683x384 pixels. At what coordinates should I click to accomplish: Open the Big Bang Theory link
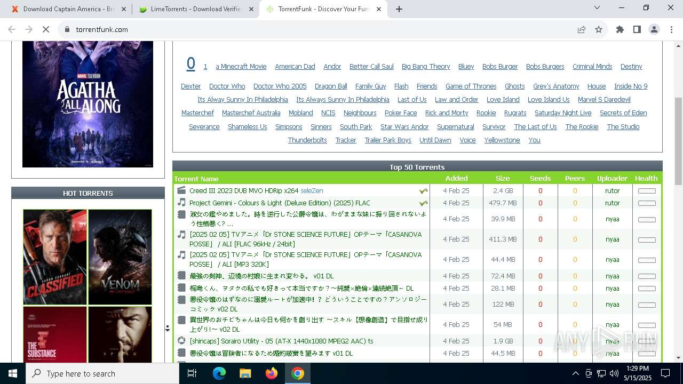pos(426,66)
